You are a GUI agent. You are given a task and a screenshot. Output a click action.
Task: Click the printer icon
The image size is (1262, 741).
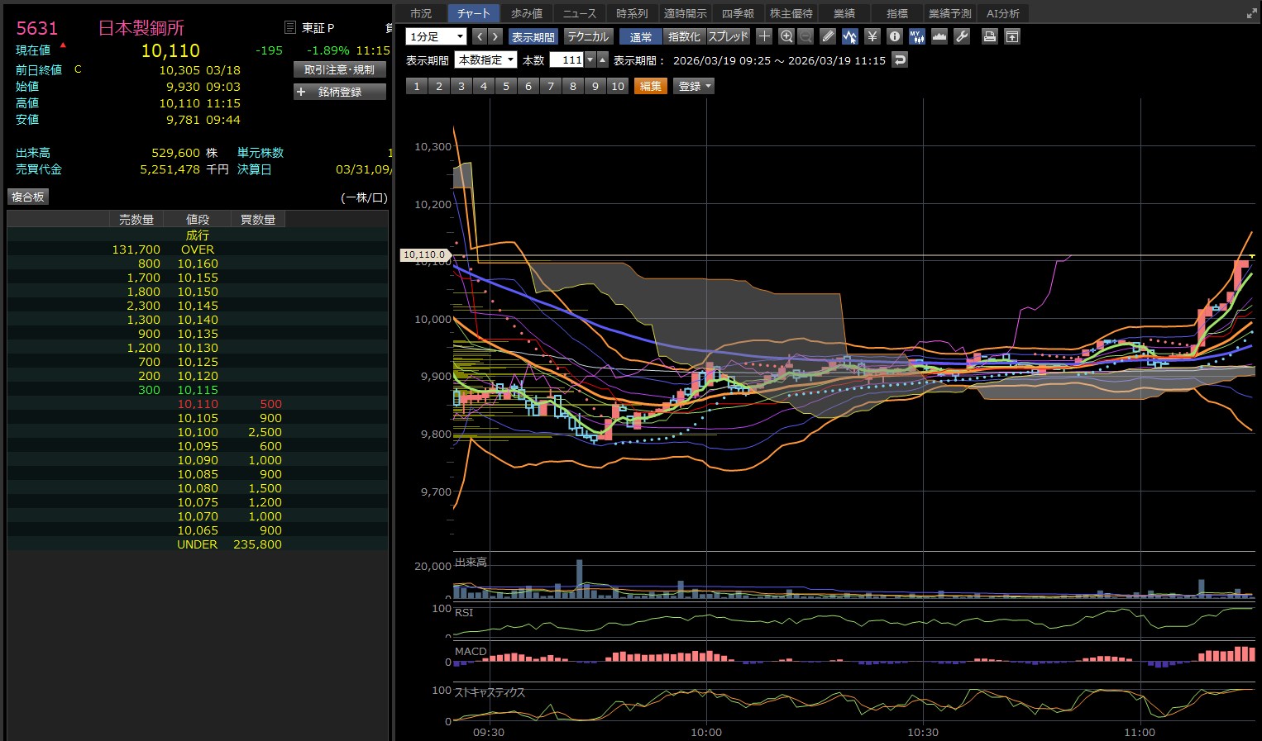pos(989,36)
